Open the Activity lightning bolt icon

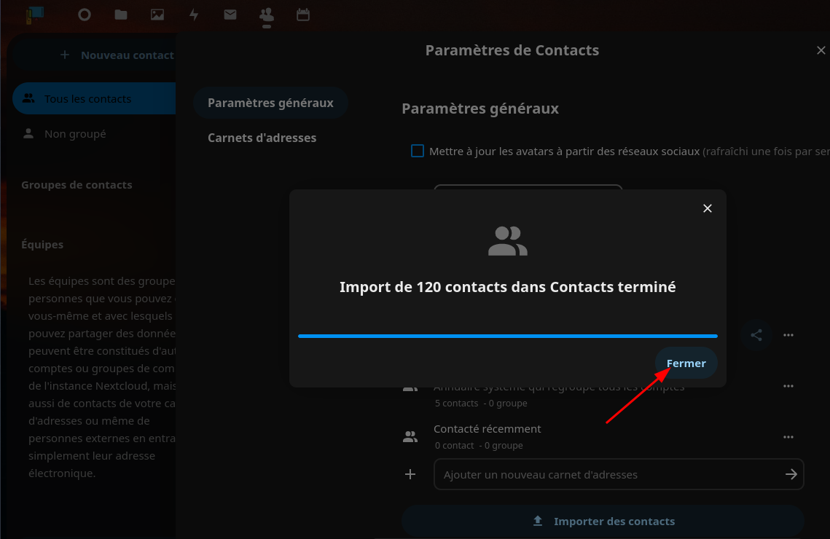[194, 15]
